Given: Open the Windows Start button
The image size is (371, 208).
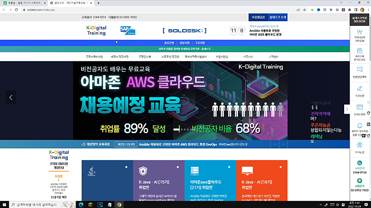Looking at the screenshot, I should (x=4, y=204).
